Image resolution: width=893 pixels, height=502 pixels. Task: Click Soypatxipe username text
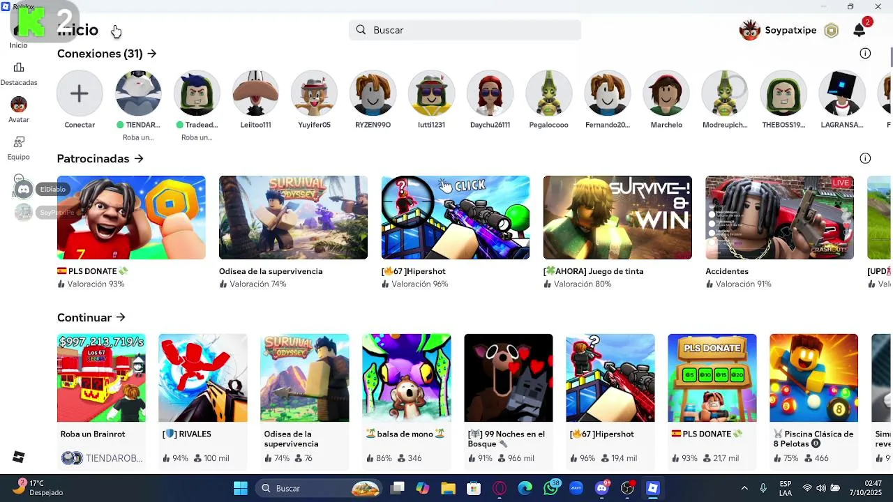[x=790, y=31]
